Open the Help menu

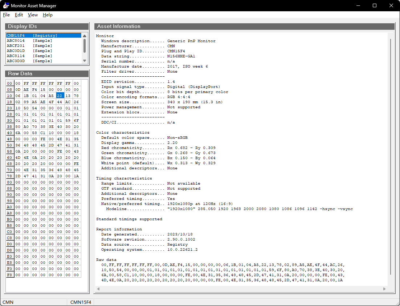(x=48, y=15)
